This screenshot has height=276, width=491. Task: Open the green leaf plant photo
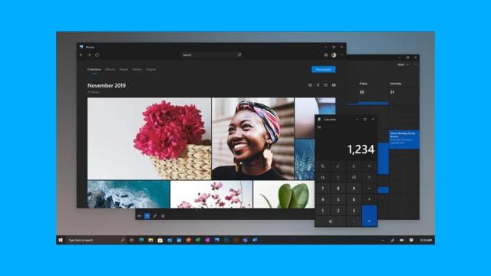coord(284,194)
